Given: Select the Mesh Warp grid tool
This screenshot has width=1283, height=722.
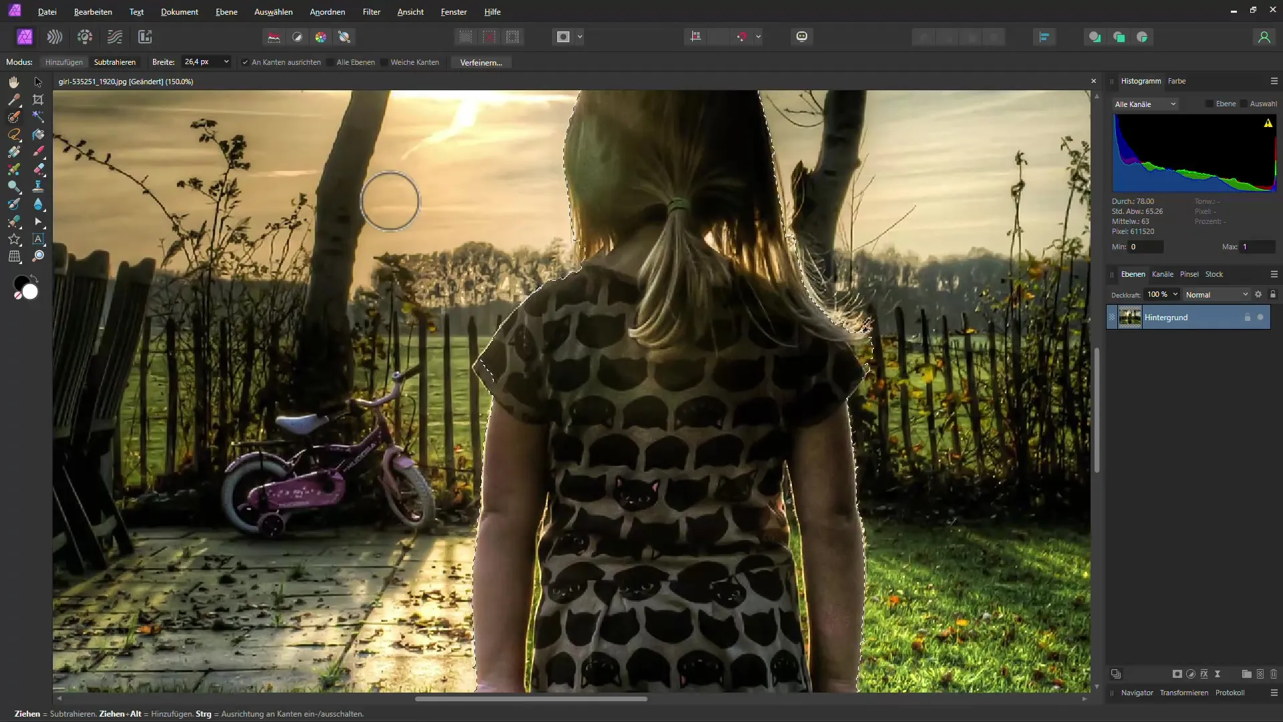Looking at the screenshot, I should [13, 256].
